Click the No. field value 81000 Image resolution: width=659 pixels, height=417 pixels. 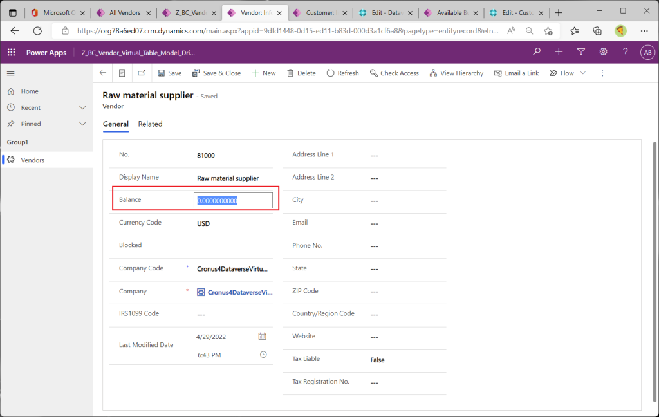(206, 156)
